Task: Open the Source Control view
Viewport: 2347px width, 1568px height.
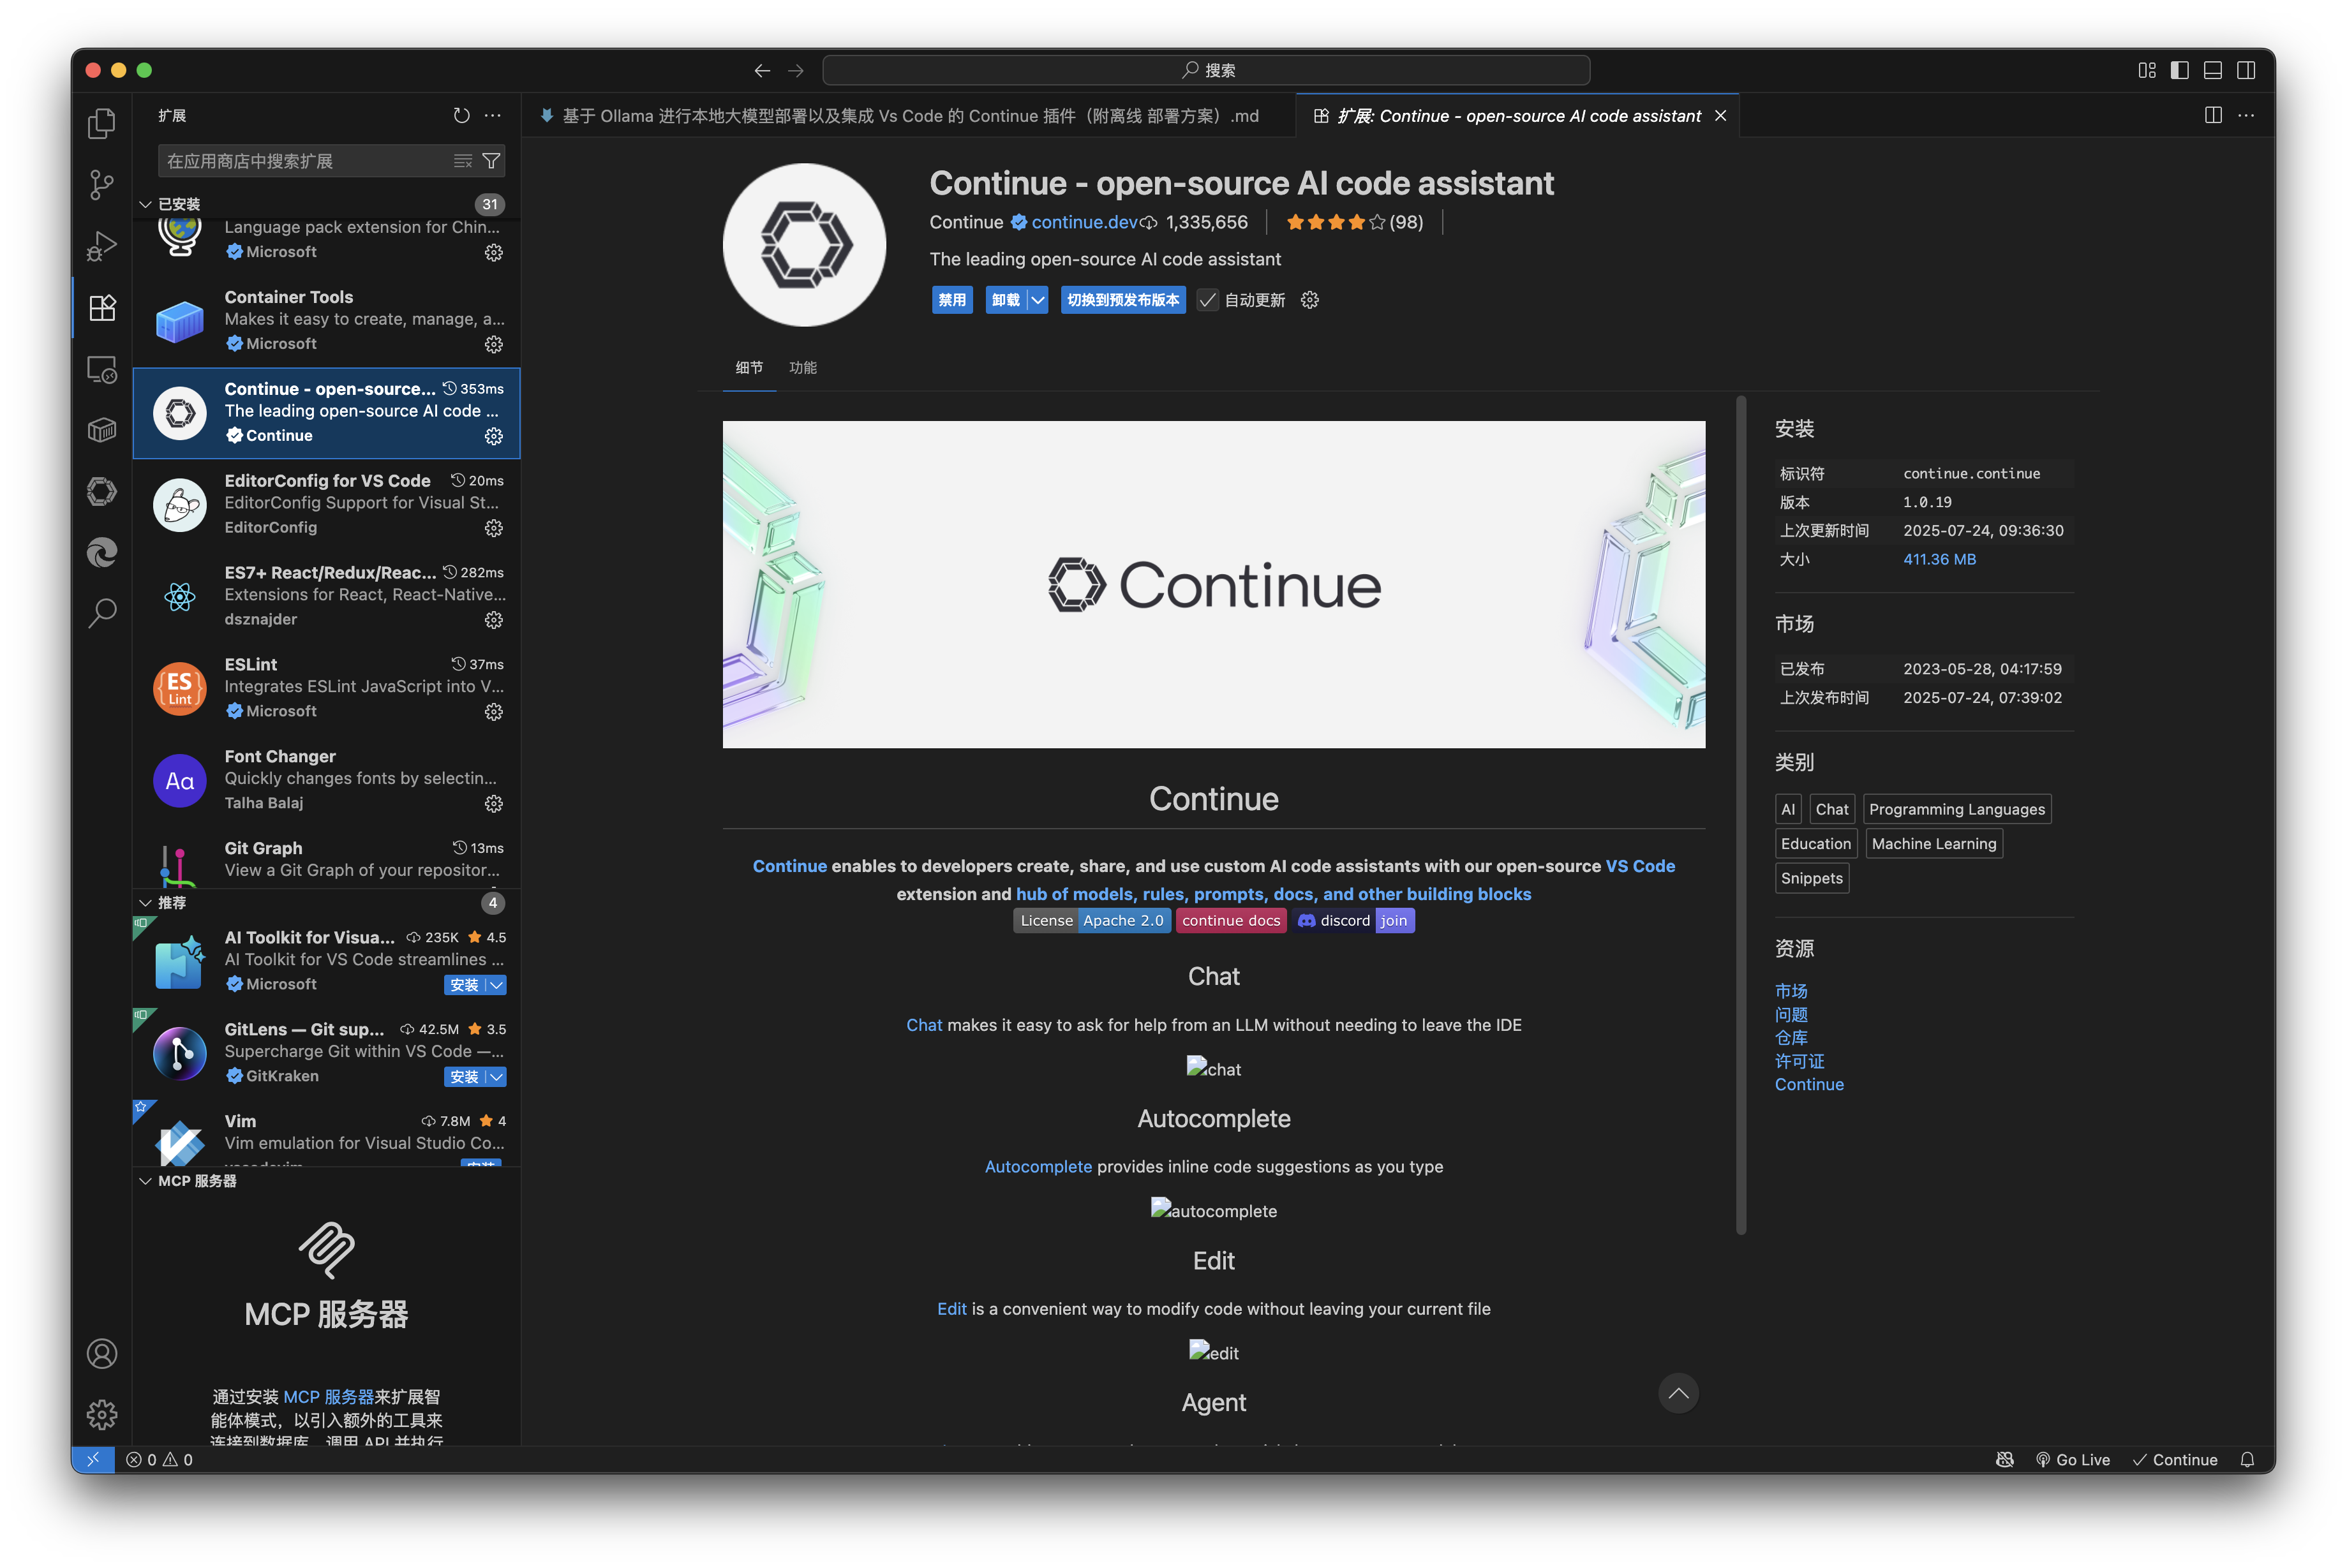Action: (x=101, y=185)
